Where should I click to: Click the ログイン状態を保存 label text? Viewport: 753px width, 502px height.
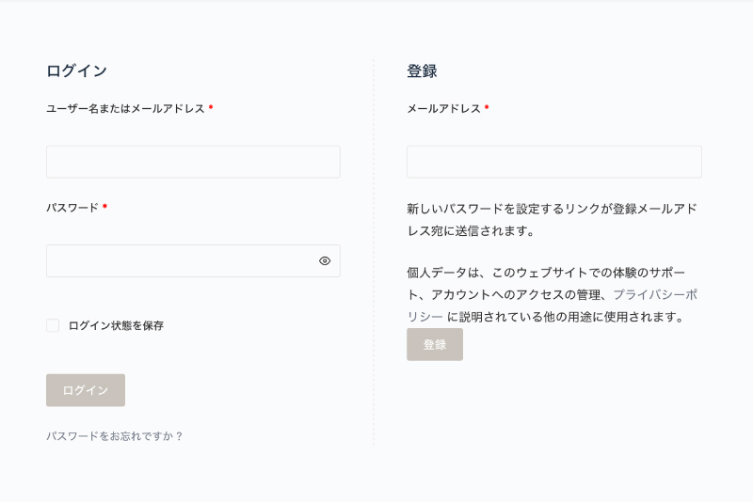point(116,325)
